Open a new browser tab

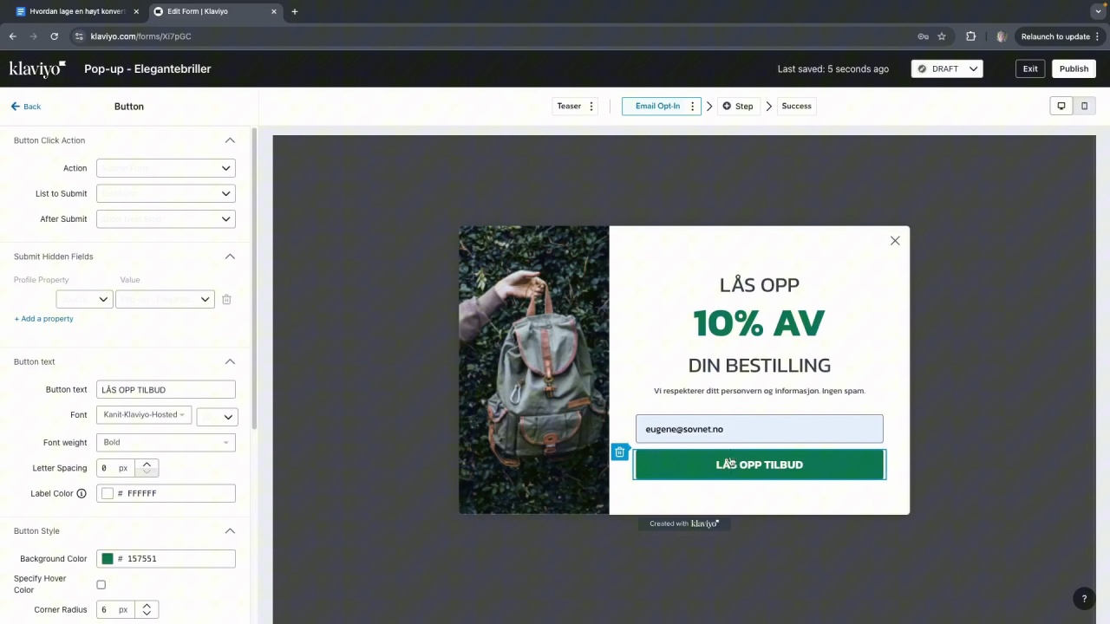point(295,12)
